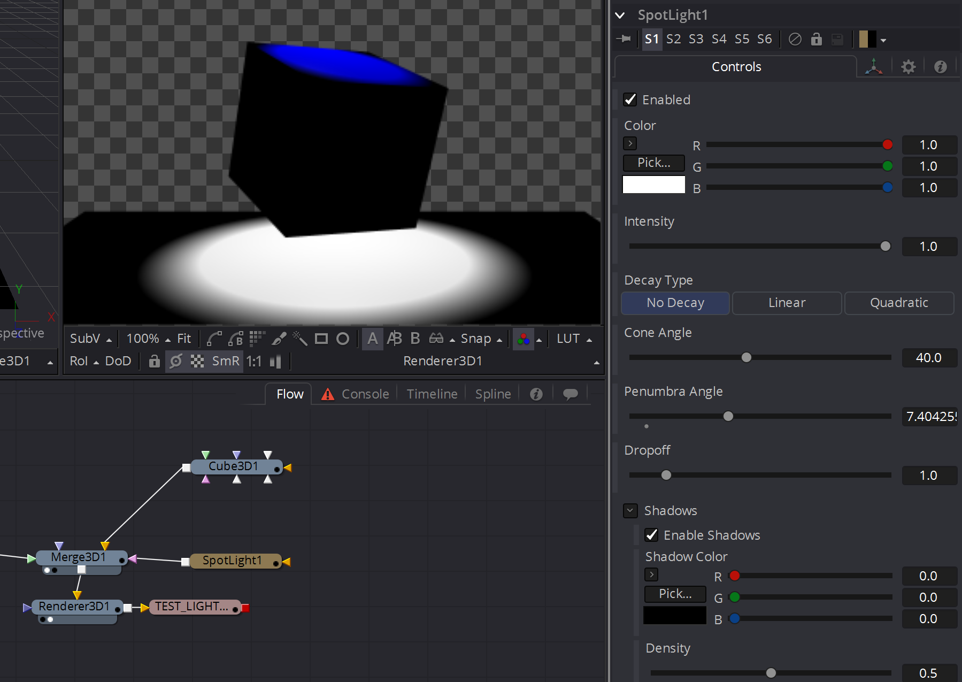Open the 100% zoom dropdown

click(x=148, y=339)
